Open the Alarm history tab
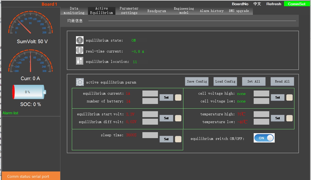The width and height of the screenshot is (311, 180). [212, 11]
